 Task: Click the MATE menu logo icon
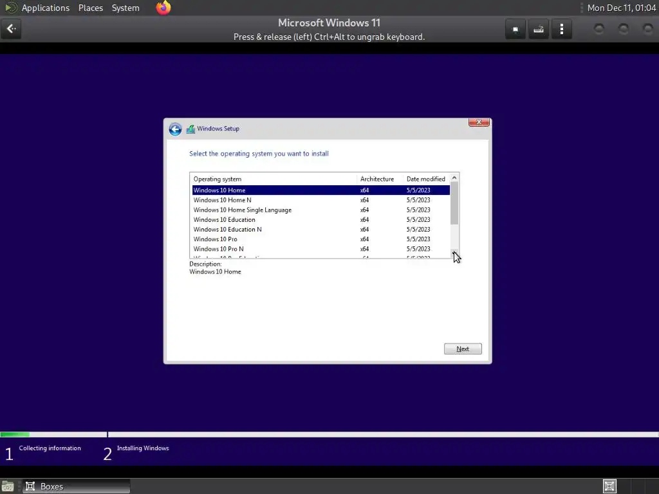coord(10,8)
